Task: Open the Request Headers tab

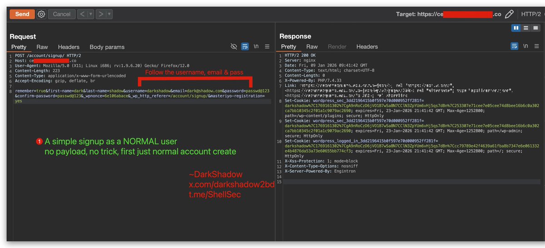Action: click(69, 47)
